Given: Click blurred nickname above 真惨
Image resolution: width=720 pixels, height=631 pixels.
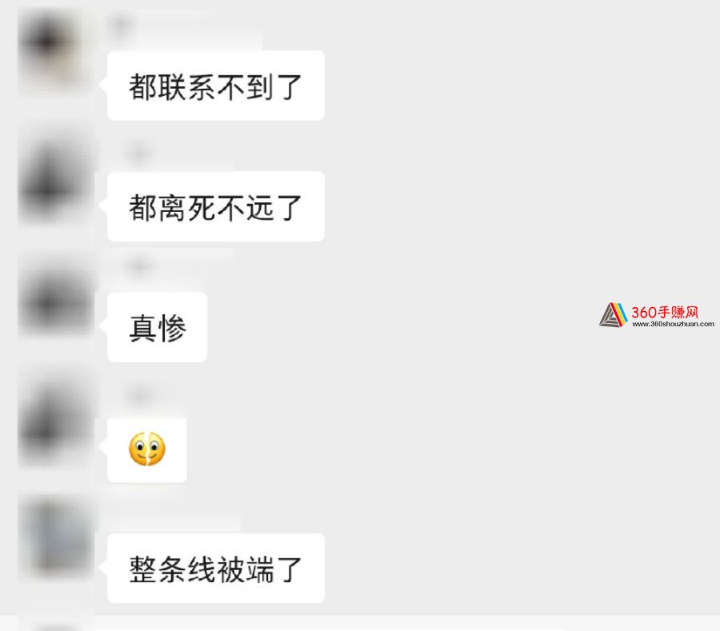Looking at the screenshot, I should tap(170, 266).
